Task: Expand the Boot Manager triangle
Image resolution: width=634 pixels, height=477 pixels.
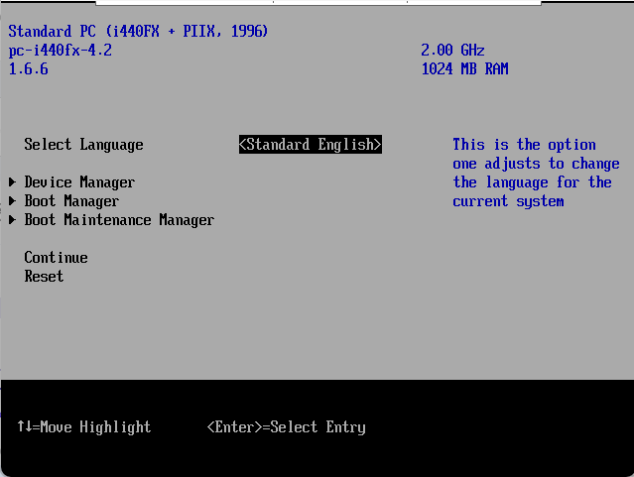Action: (12, 201)
